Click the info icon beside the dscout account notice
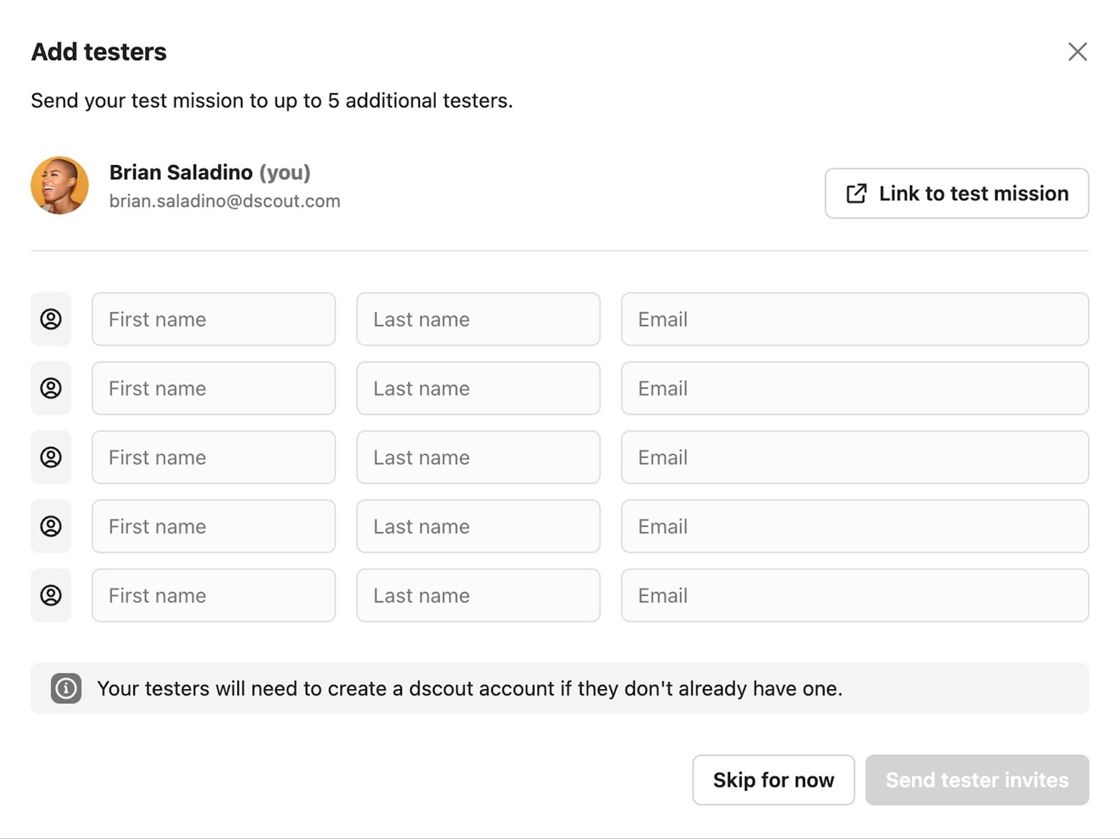This screenshot has height=839, width=1120. [66, 689]
